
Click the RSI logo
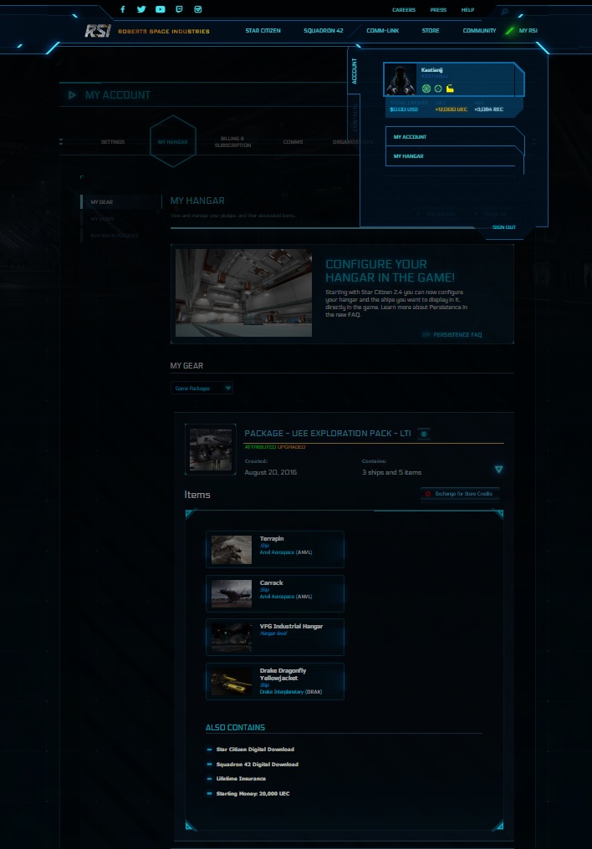pos(98,31)
